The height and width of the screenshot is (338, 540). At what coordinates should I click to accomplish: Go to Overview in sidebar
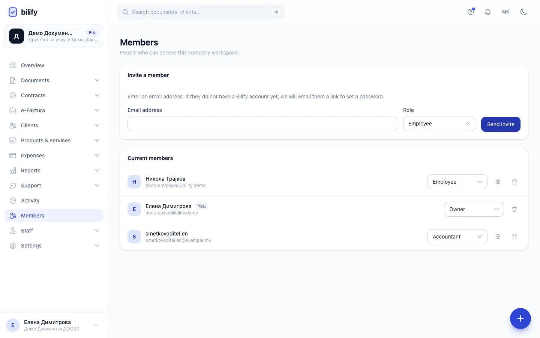(x=54, y=65)
